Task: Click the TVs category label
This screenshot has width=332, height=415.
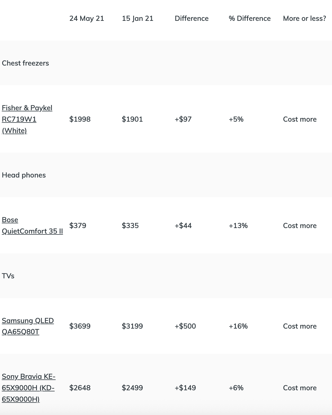Action: tap(8, 276)
